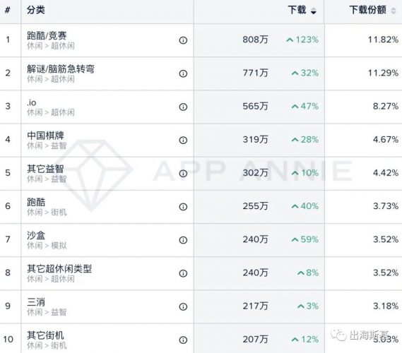Open the 中国棋牌 category

coord(45,136)
